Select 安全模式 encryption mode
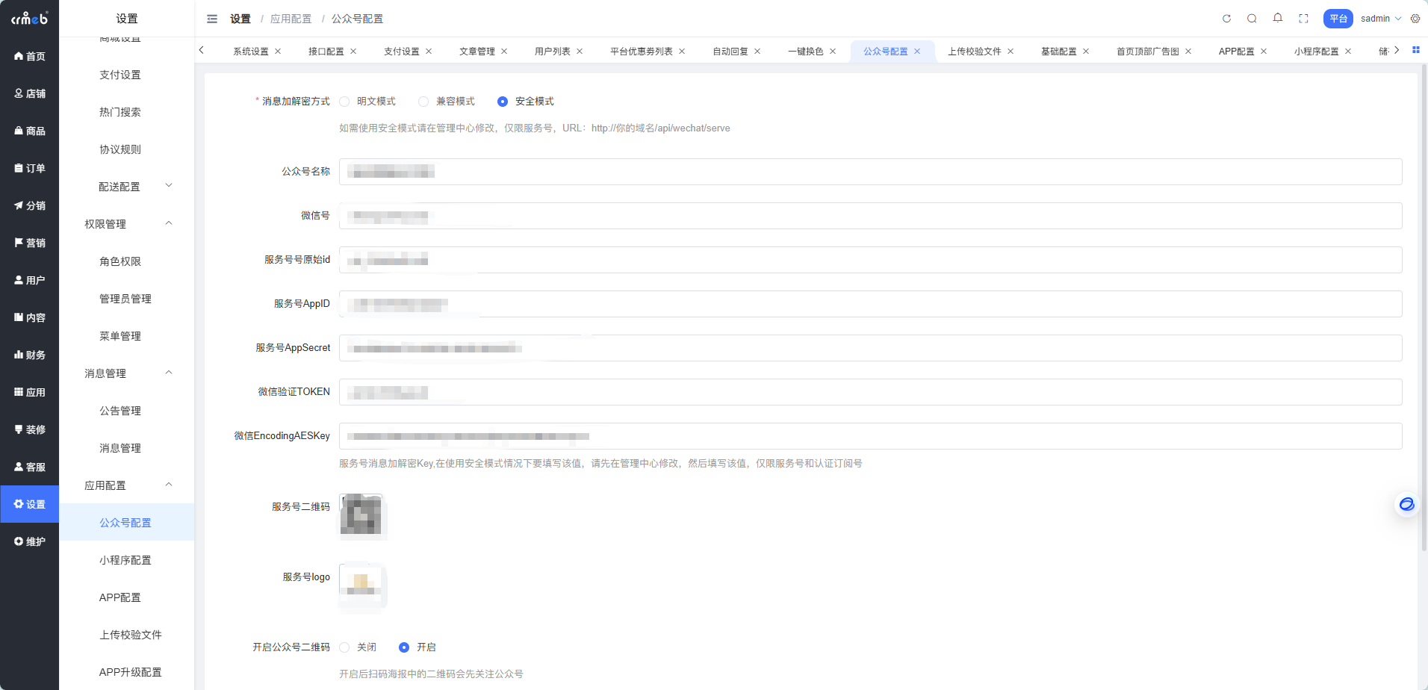1428x690 pixels. [x=526, y=102]
